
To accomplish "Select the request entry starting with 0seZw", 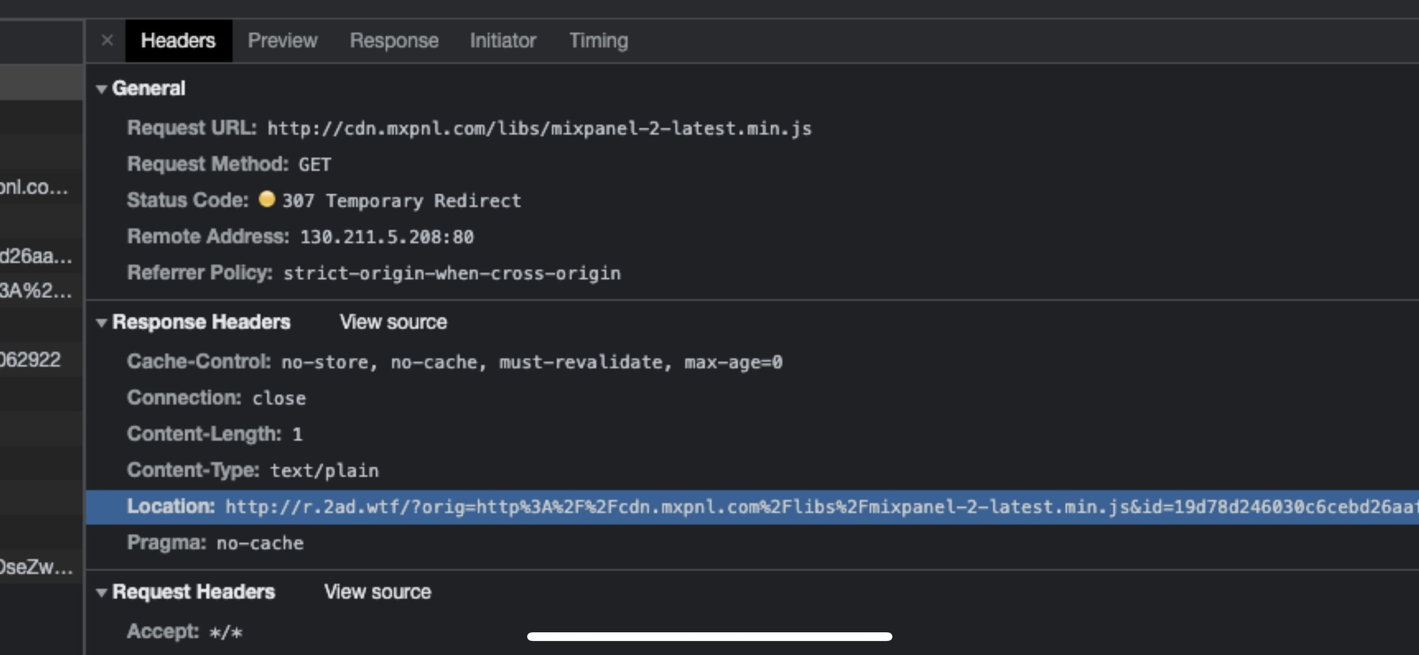I will 36,567.
